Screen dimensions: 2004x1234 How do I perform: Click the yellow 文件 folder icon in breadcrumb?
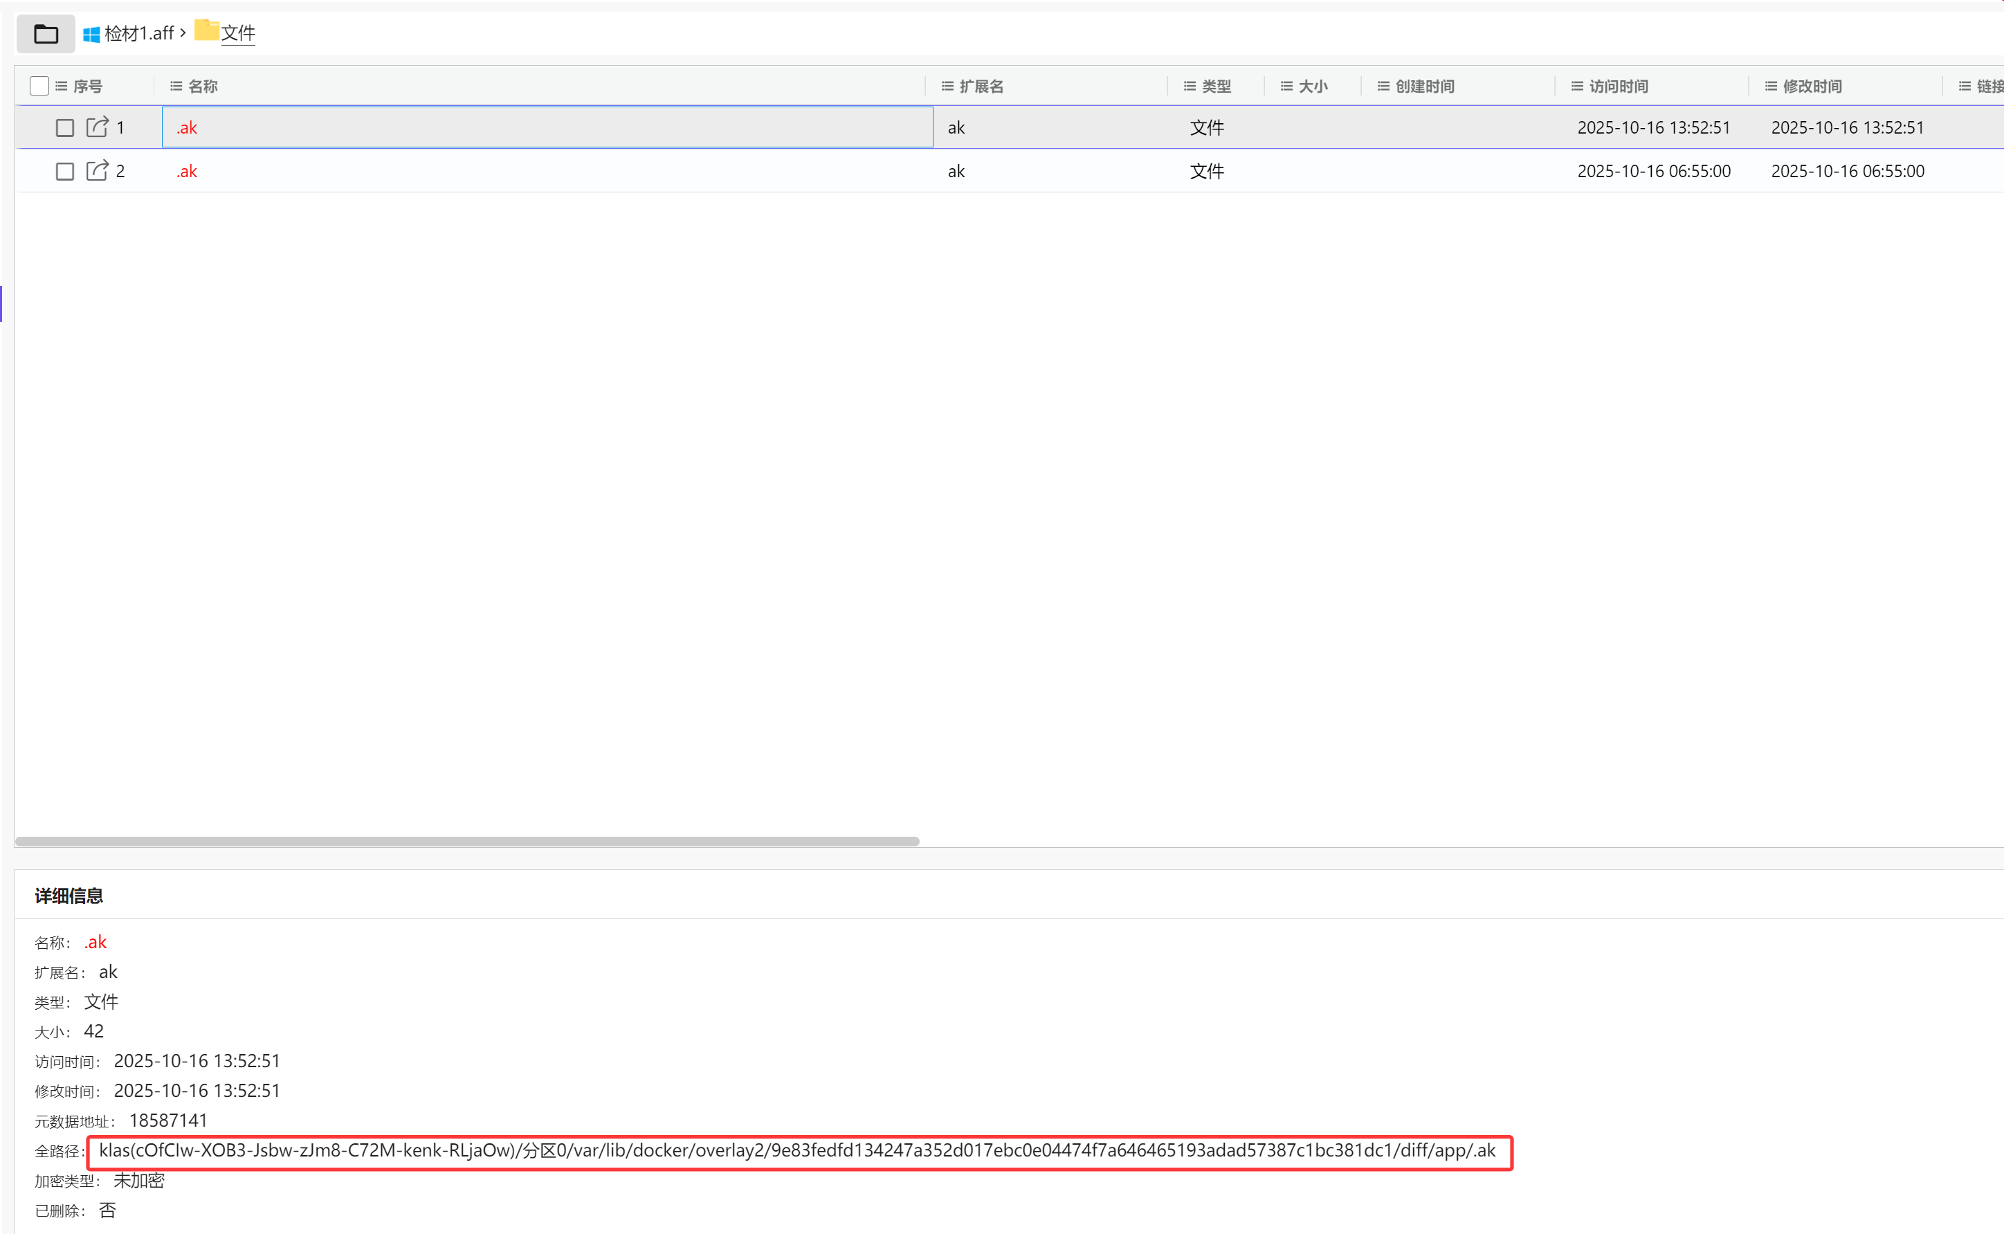point(206,30)
